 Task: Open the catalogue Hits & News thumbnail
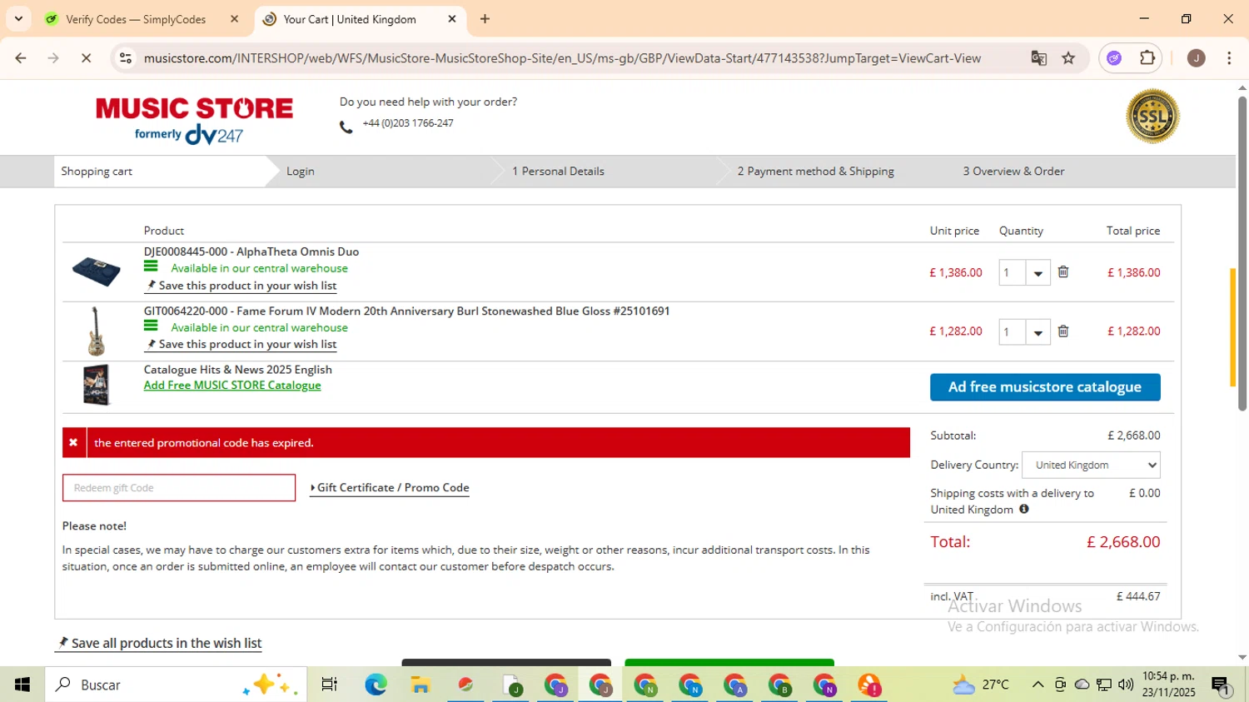[x=97, y=385]
